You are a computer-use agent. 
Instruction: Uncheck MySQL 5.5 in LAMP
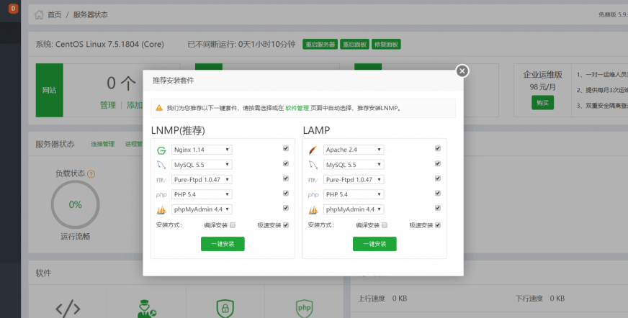438,163
